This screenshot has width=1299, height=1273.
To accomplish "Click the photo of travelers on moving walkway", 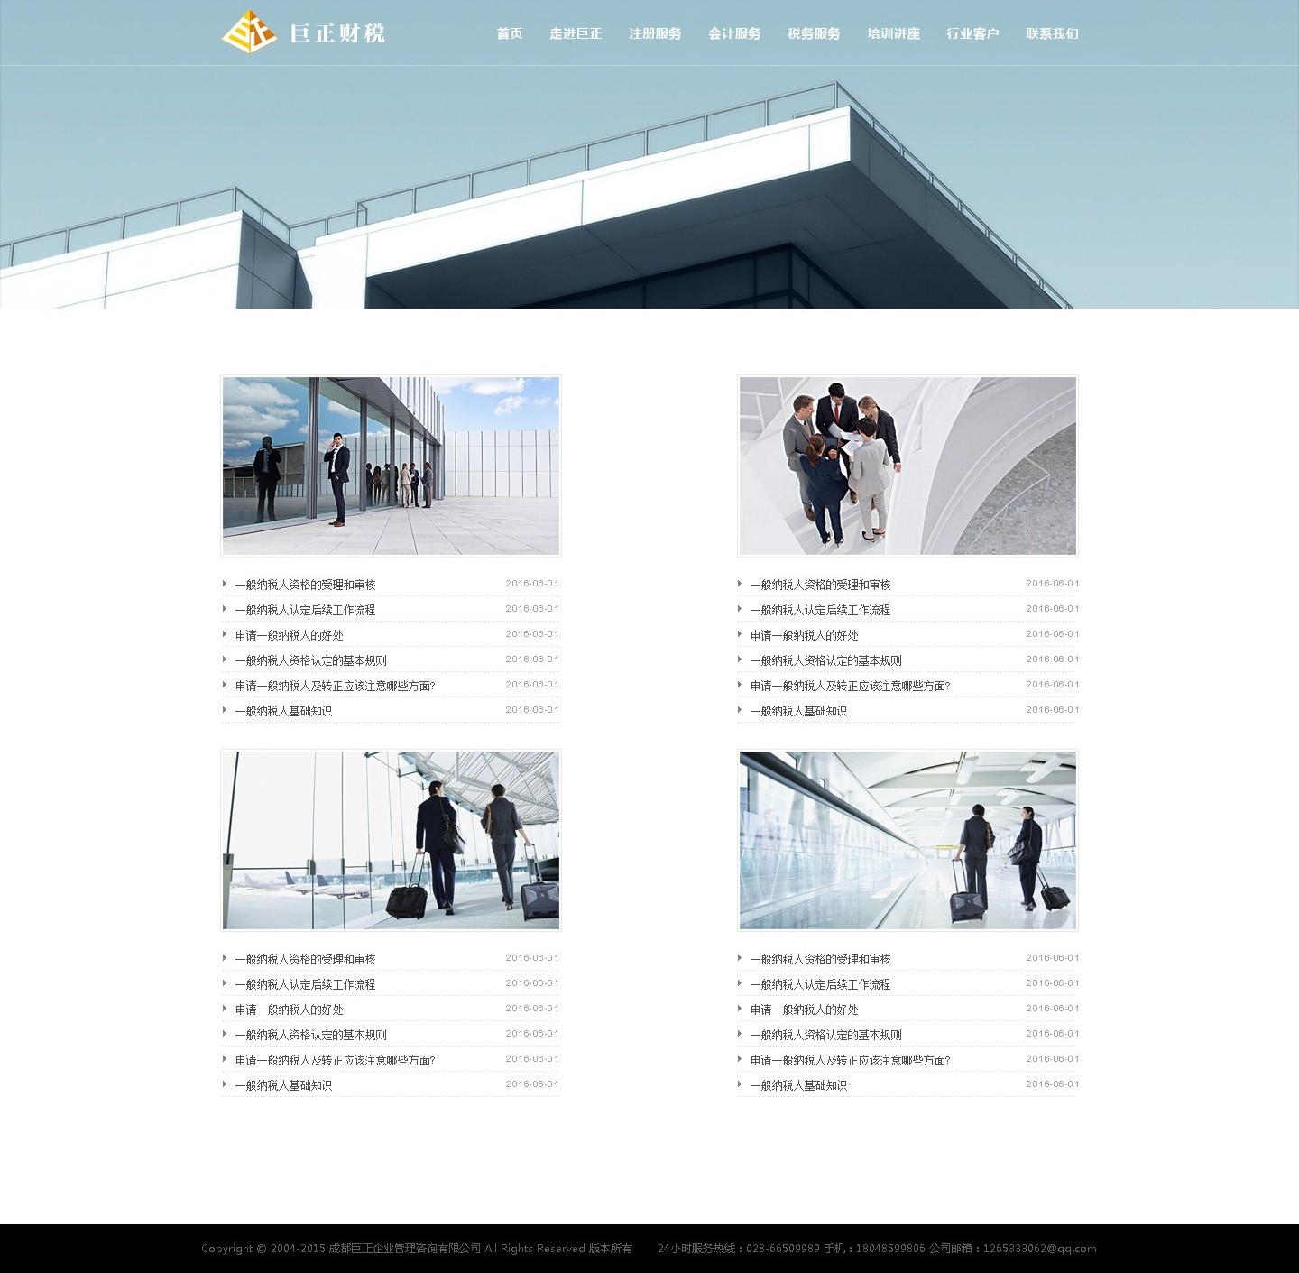I will tap(907, 840).
